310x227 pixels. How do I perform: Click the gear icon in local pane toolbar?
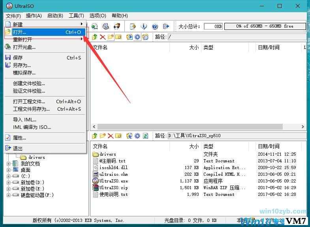coord(137,136)
